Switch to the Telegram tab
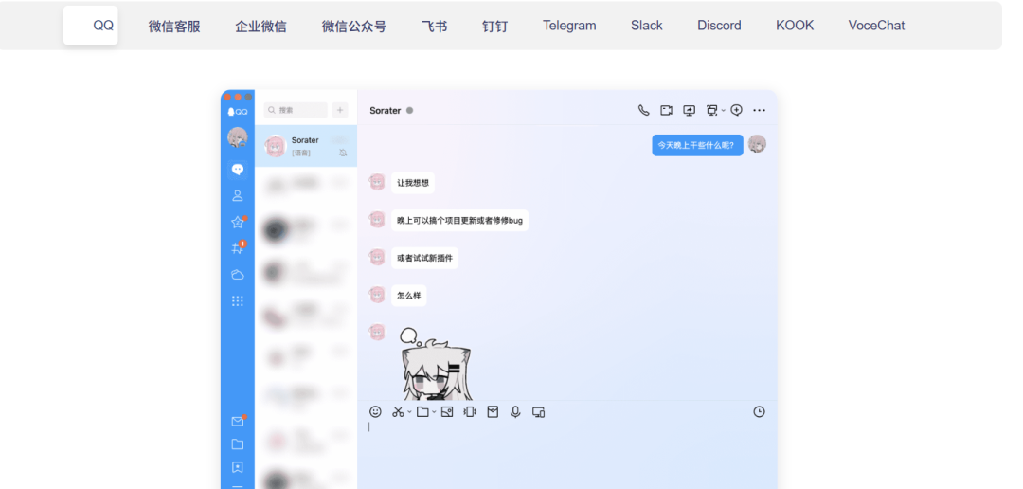The image size is (1023, 489). click(569, 26)
